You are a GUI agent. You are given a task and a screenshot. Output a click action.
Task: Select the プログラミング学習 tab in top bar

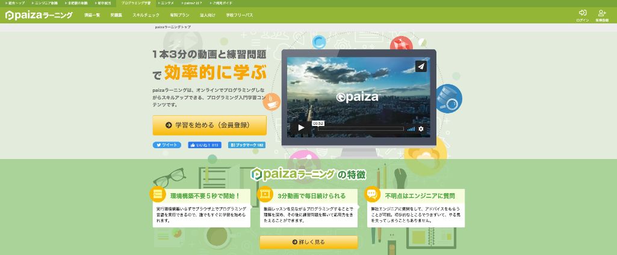[136, 3]
